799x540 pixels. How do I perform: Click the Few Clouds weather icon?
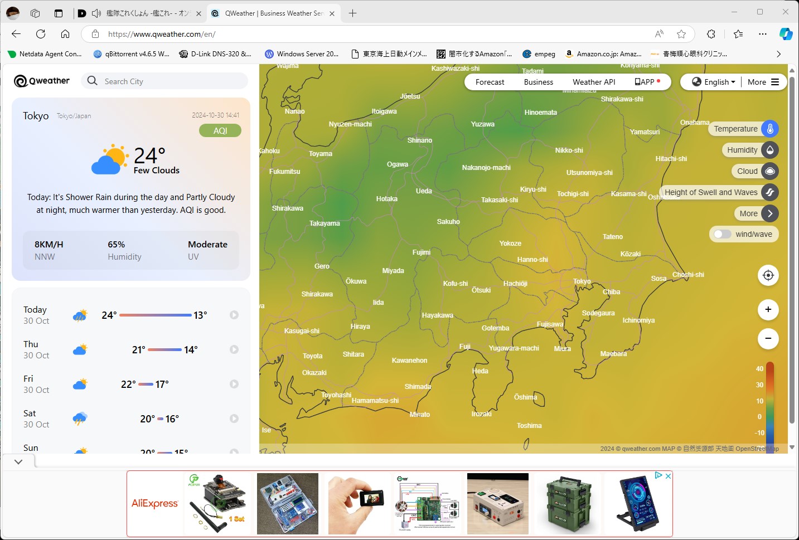coord(110,159)
